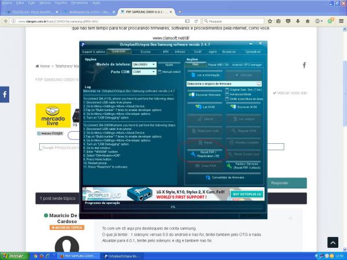This screenshot has height=260, width=347.
Task: Toggle the Manual select checkbox
Action: [160, 72]
